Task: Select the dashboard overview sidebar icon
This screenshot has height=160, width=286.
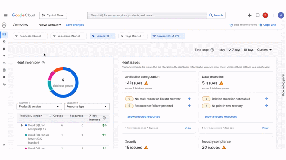Action: point(4,35)
